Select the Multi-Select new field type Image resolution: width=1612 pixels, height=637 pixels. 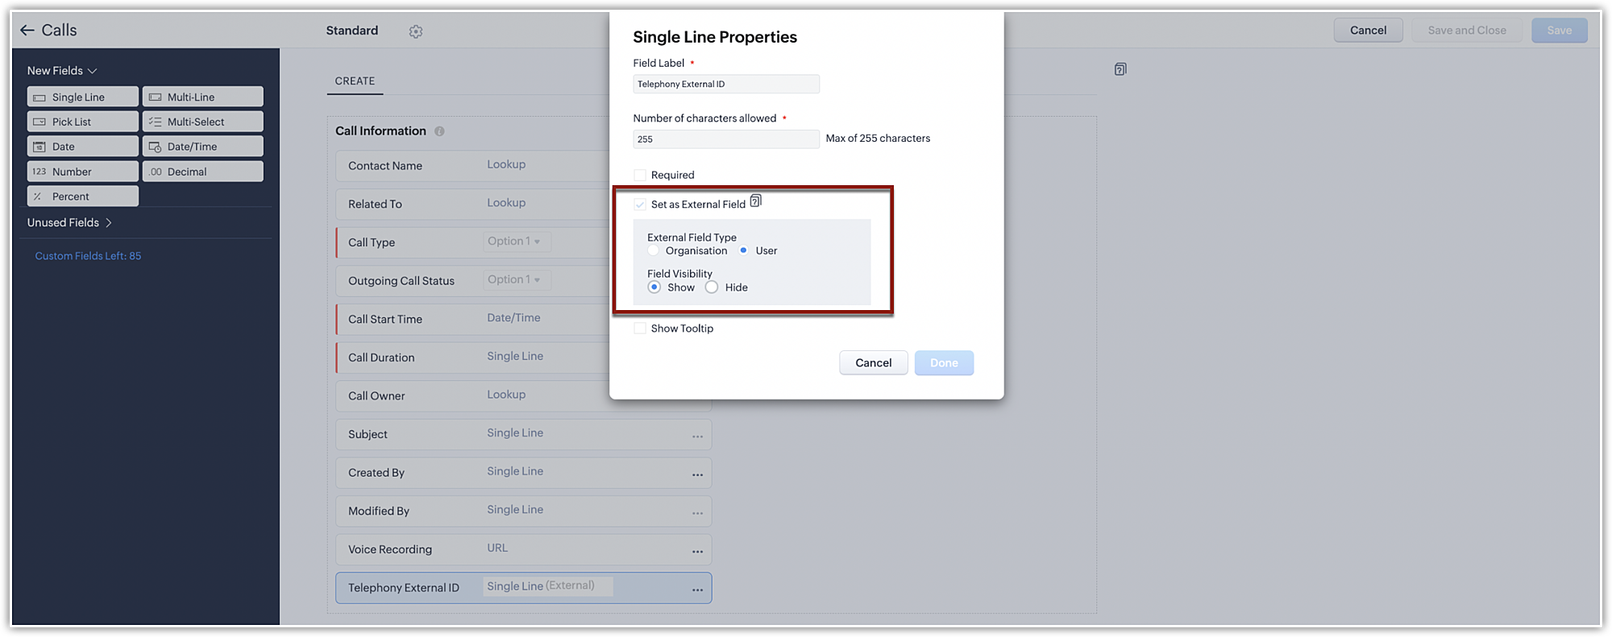(x=203, y=122)
